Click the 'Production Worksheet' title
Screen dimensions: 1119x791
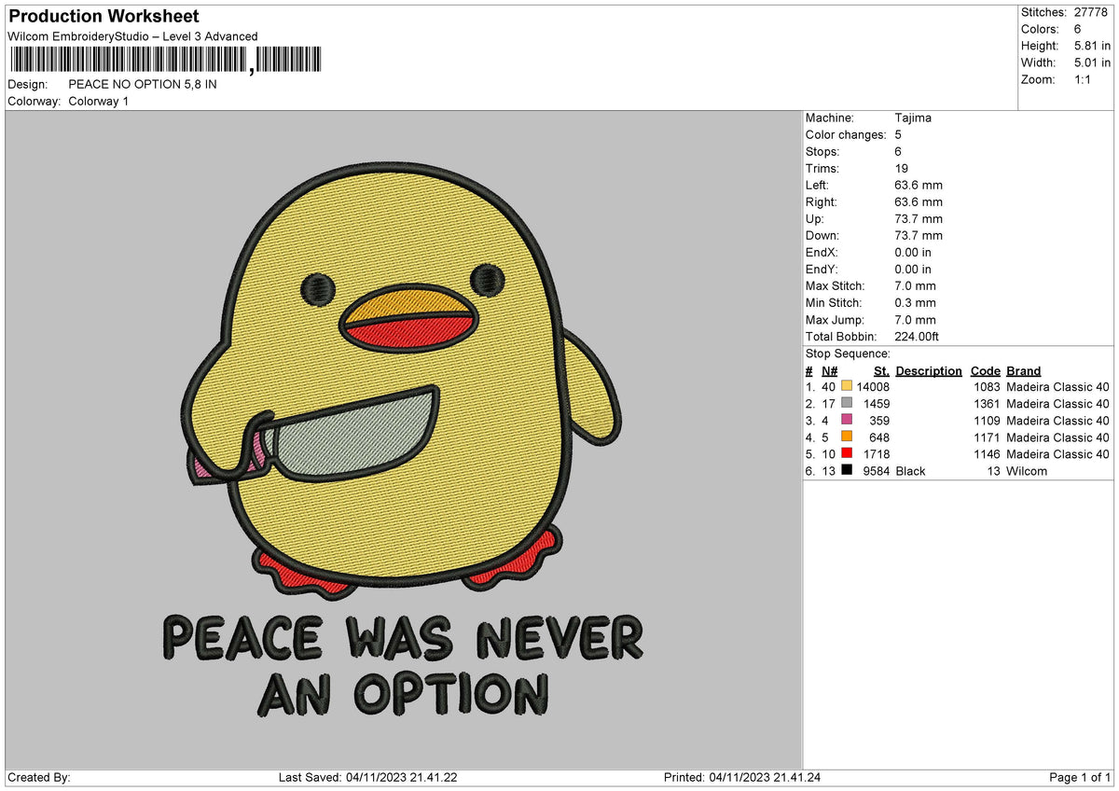point(104,17)
